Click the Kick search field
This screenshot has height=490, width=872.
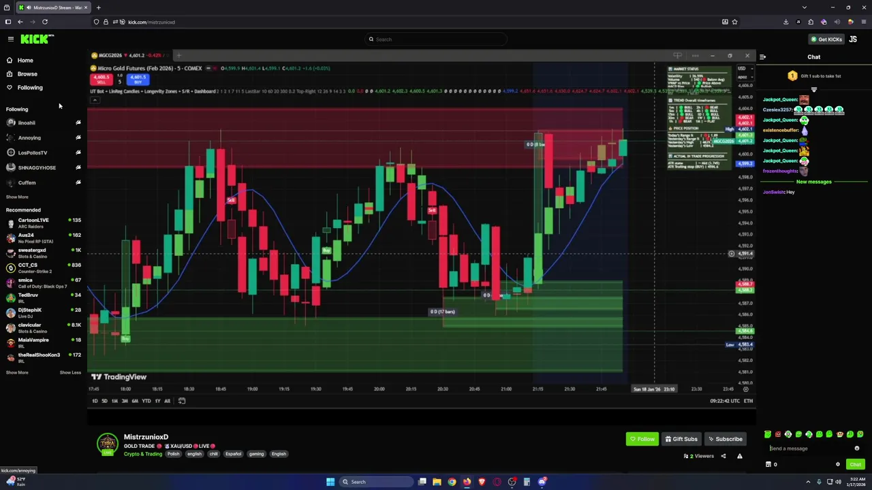coord(436,39)
